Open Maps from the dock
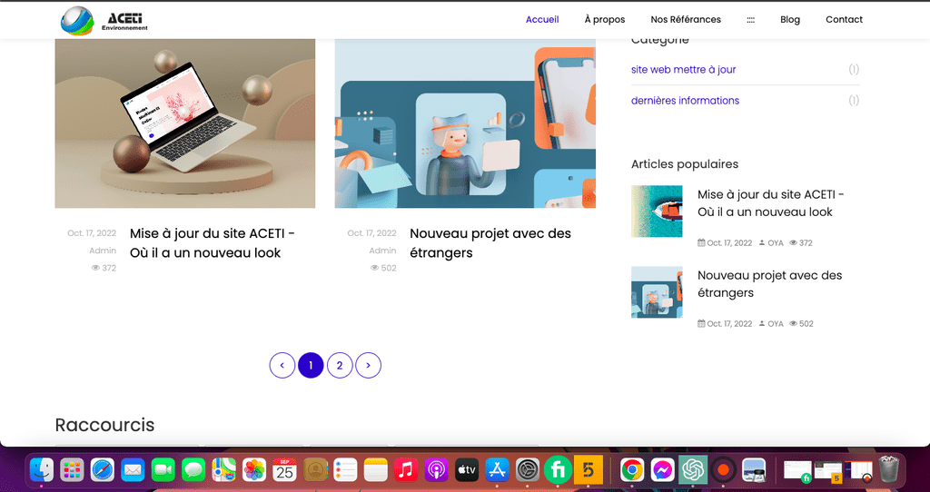Screen dimensions: 930x492 click(x=224, y=470)
